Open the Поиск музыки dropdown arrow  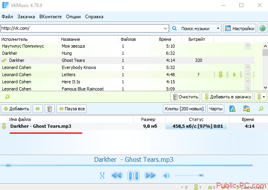click(218, 28)
